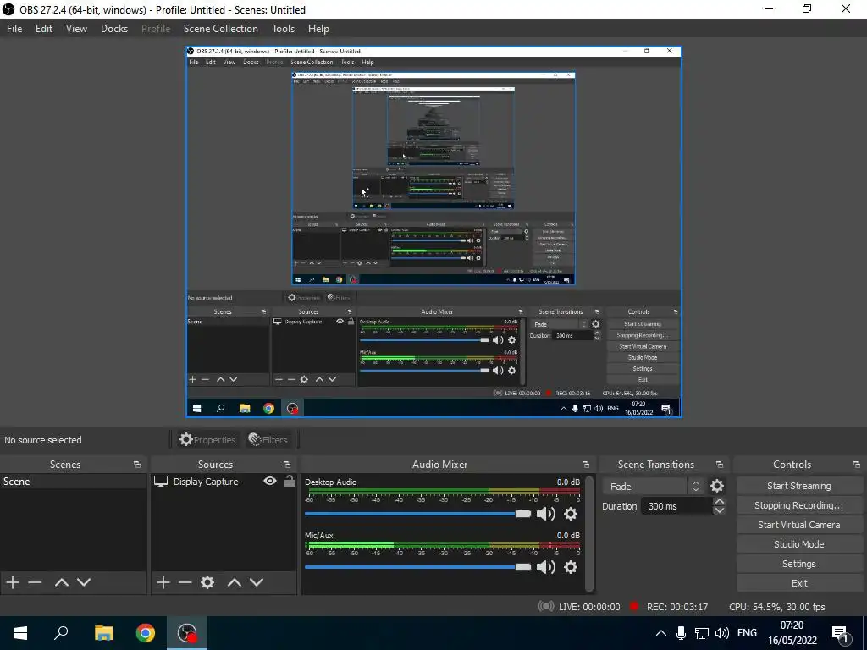Open the Help menu
Viewport: 867px width, 650px height.
click(318, 29)
